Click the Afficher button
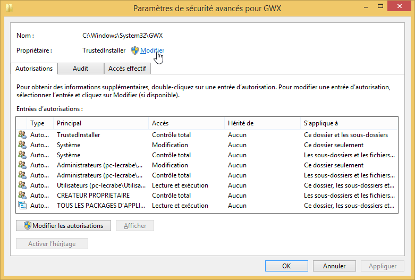Viewport: 415px width, 280px height. pyautogui.click(x=135, y=225)
